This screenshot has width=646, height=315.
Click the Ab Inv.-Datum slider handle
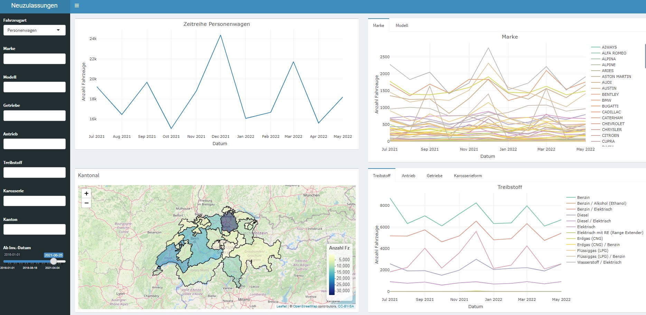[x=54, y=261]
